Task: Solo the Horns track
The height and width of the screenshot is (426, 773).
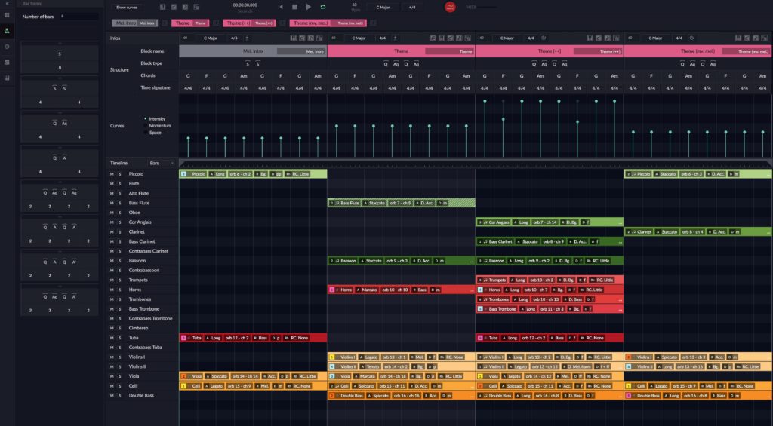Action: click(120, 290)
